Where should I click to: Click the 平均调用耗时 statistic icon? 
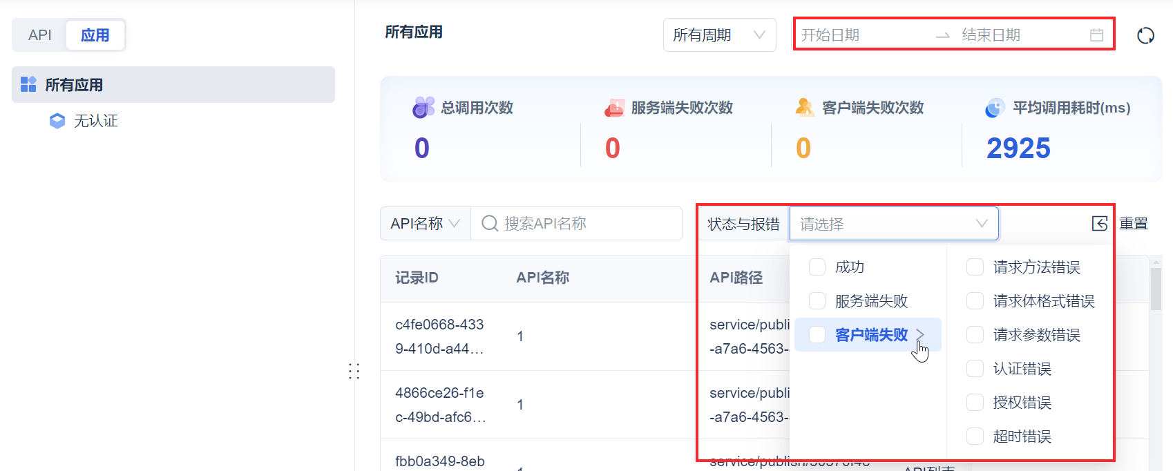(x=995, y=108)
